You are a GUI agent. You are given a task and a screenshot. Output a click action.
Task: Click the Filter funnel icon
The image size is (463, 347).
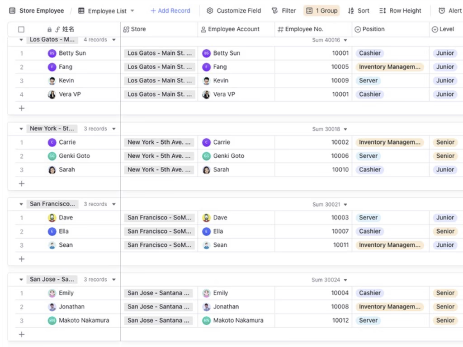click(x=274, y=11)
